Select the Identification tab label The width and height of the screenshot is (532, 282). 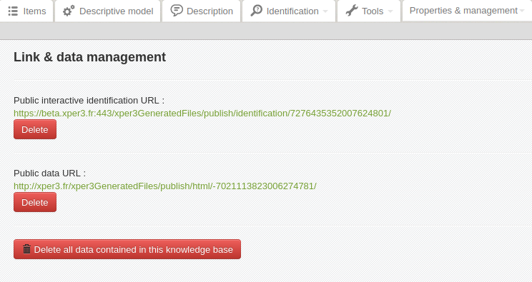292,11
